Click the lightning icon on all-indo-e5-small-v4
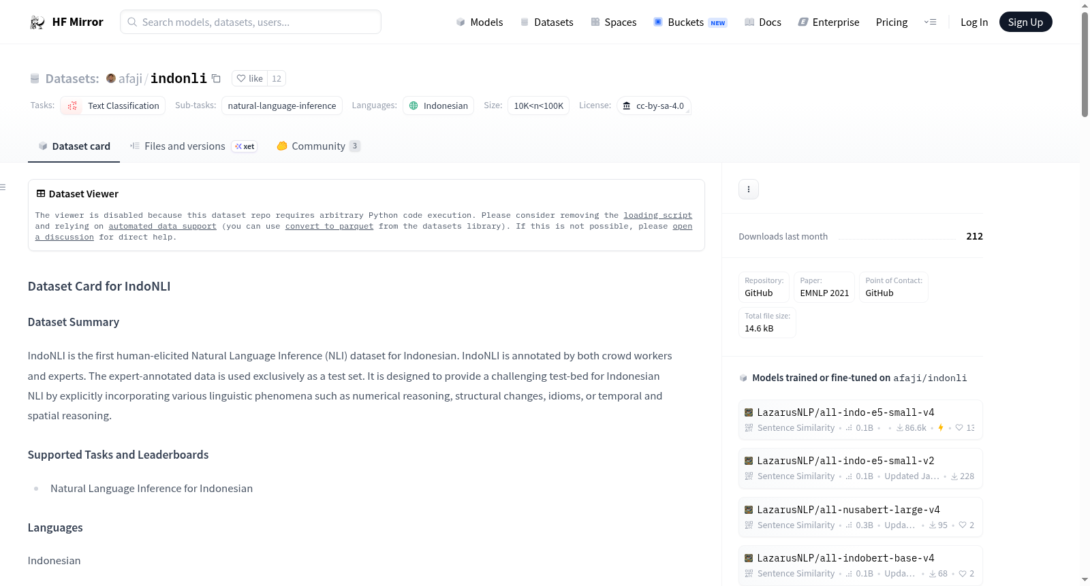 [941, 428]
